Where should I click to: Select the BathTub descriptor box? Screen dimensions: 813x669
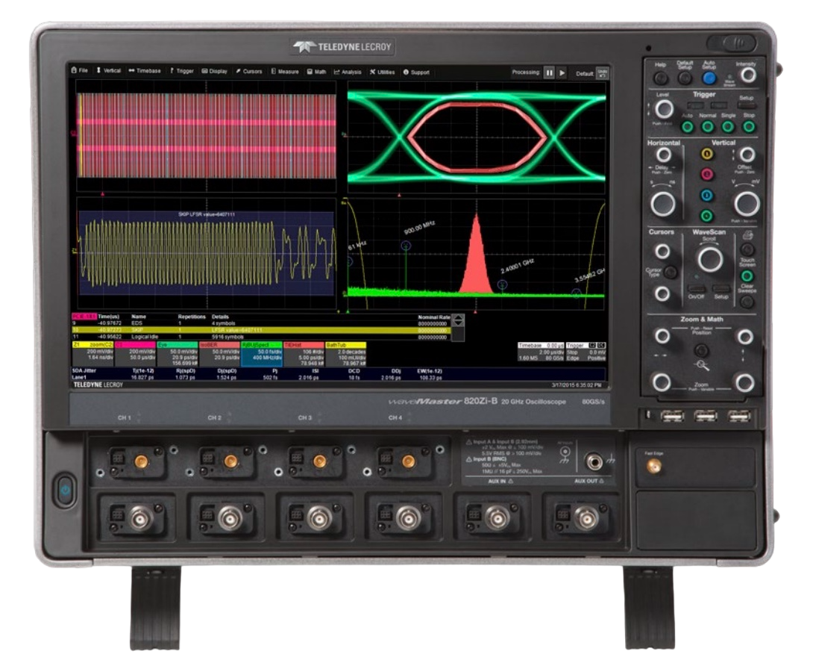[x=345, y=353]
